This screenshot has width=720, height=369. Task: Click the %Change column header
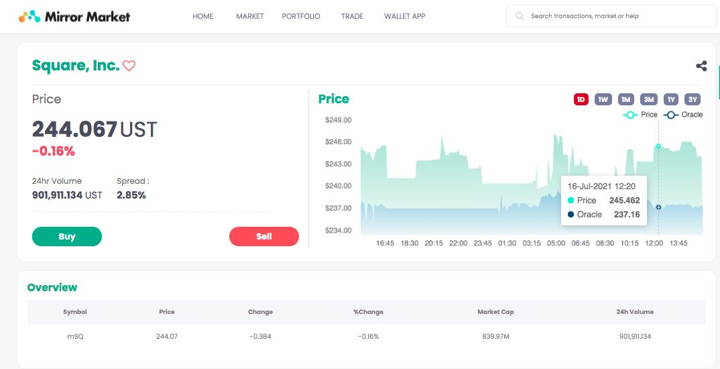(368, 311)
